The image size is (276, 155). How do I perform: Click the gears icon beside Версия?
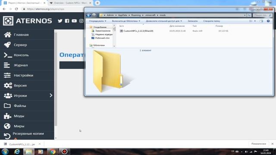click(8, 85)
